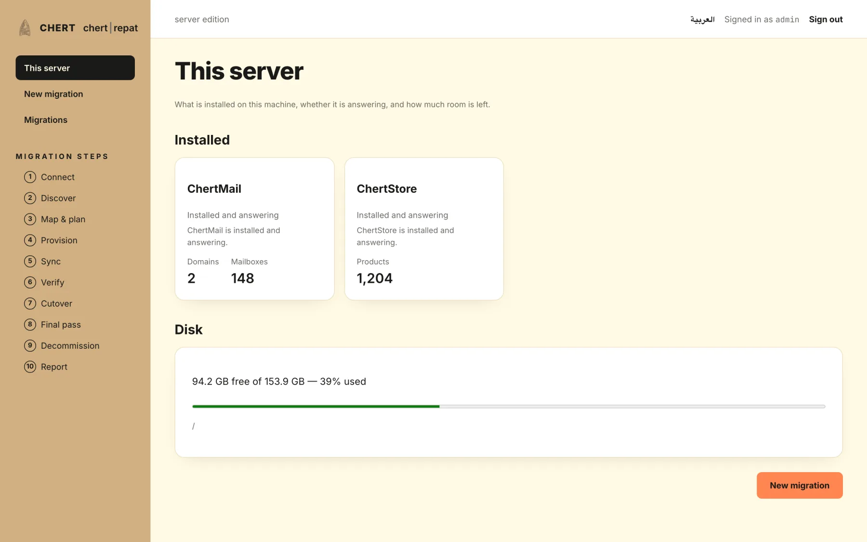This screenshot has width=867, height=542.
Task: Click step 4 circle icon for Provision
Action: click(30, 240)
